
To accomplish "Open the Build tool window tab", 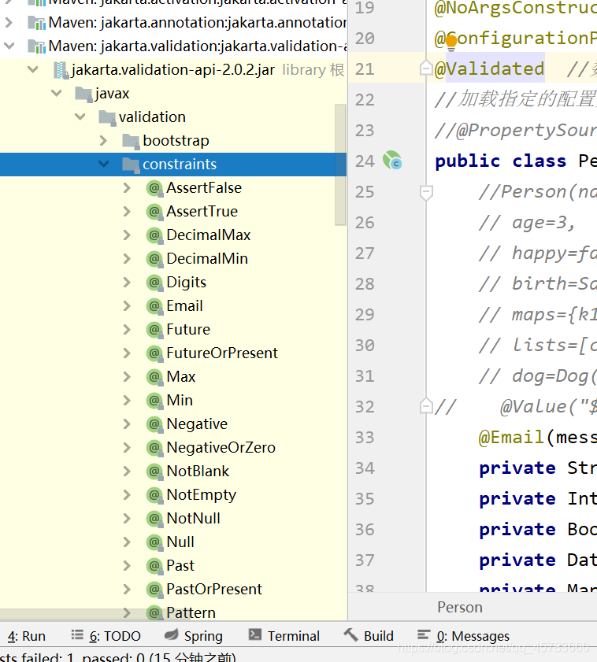I will pos(369,636).
